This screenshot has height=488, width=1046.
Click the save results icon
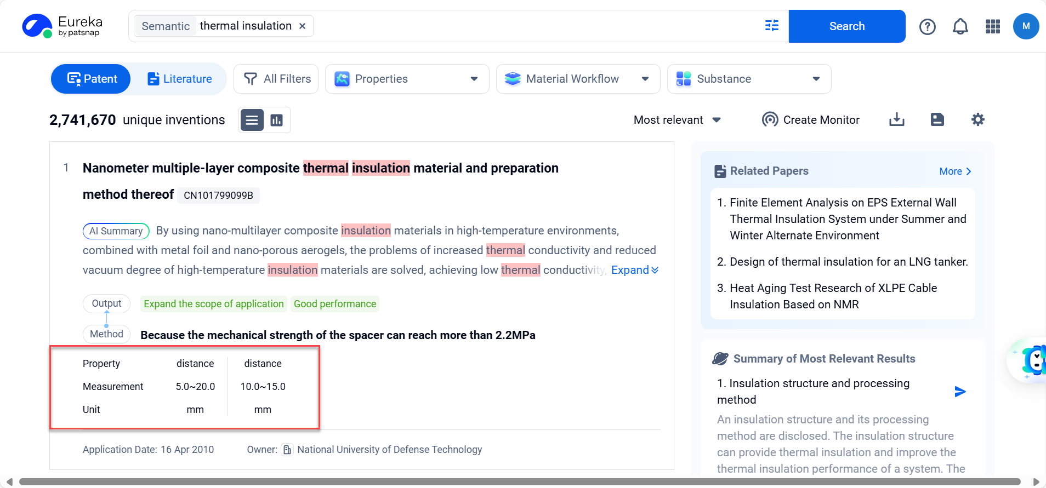click(x=937, y=119)
